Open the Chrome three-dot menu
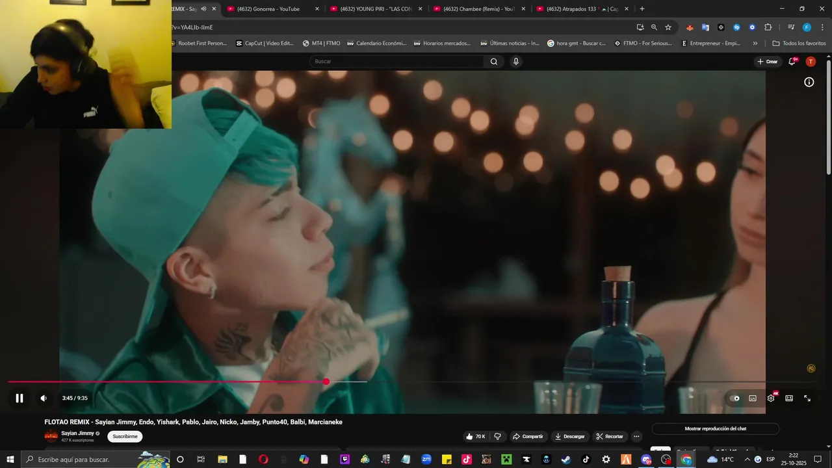 tap(821, 27)
